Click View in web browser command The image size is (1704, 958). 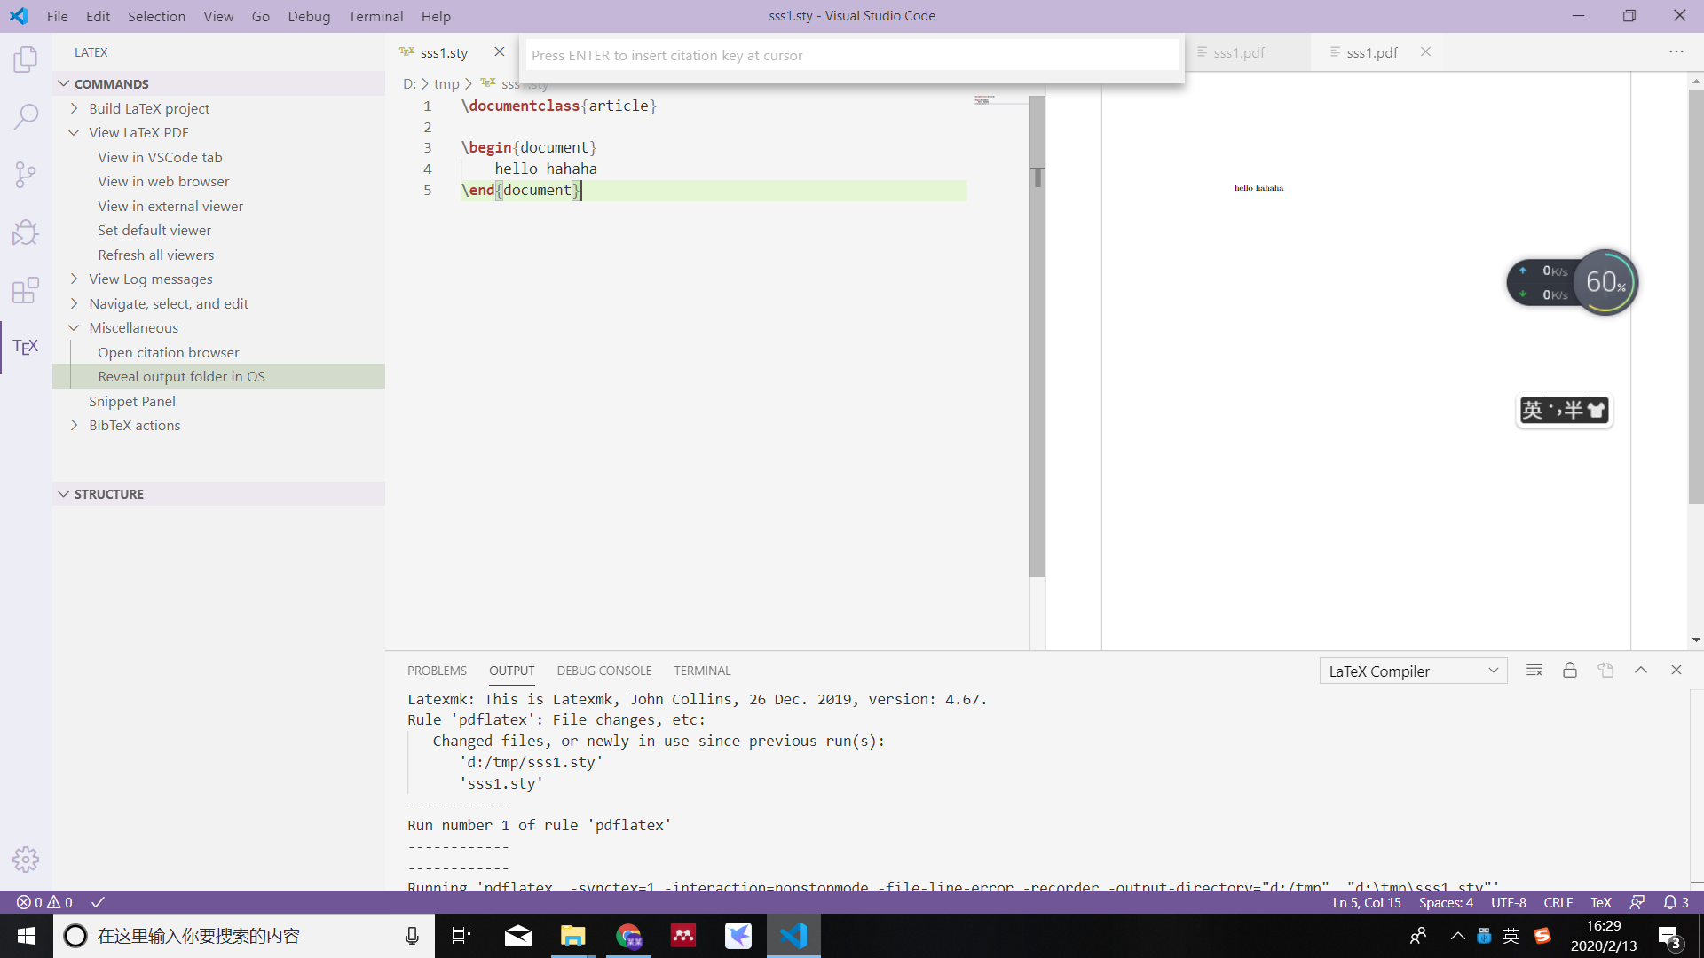click(162, 181)
